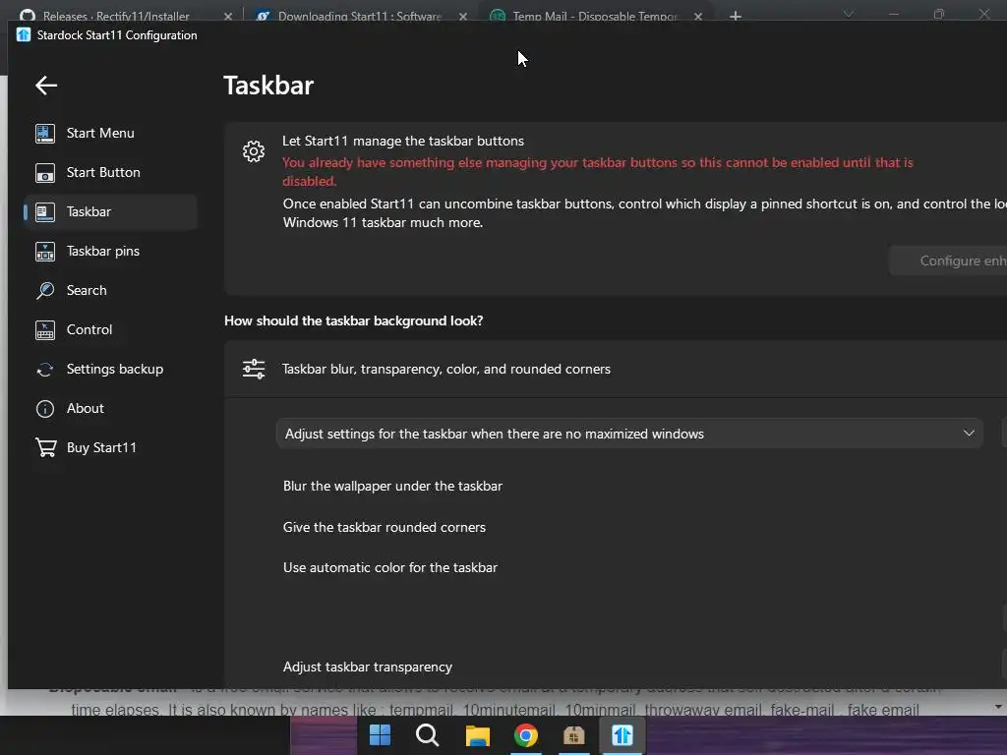The height and width of the screenshot is (755, 1007).
Task: Click Blur the wallpaper under the taskbar
Action: click(x=392, y=486)
